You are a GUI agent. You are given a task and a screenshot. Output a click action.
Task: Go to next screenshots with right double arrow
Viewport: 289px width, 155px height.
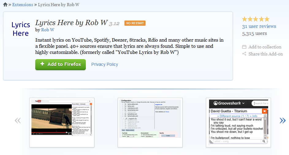click(x=283, y=120)
